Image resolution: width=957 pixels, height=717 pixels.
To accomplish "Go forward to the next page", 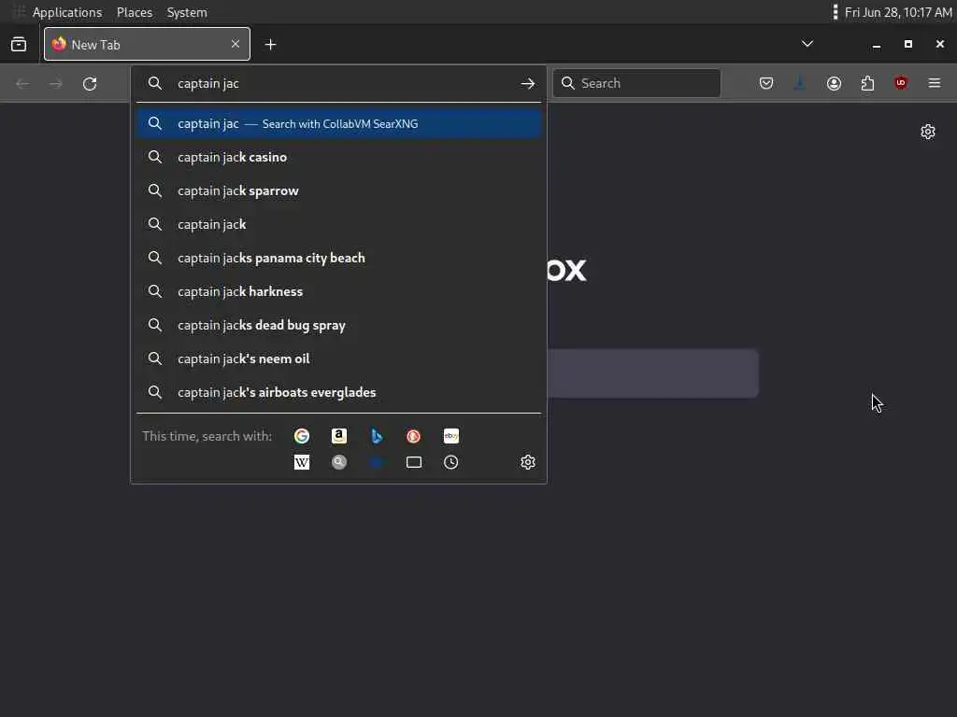I will tap(55, 83).
